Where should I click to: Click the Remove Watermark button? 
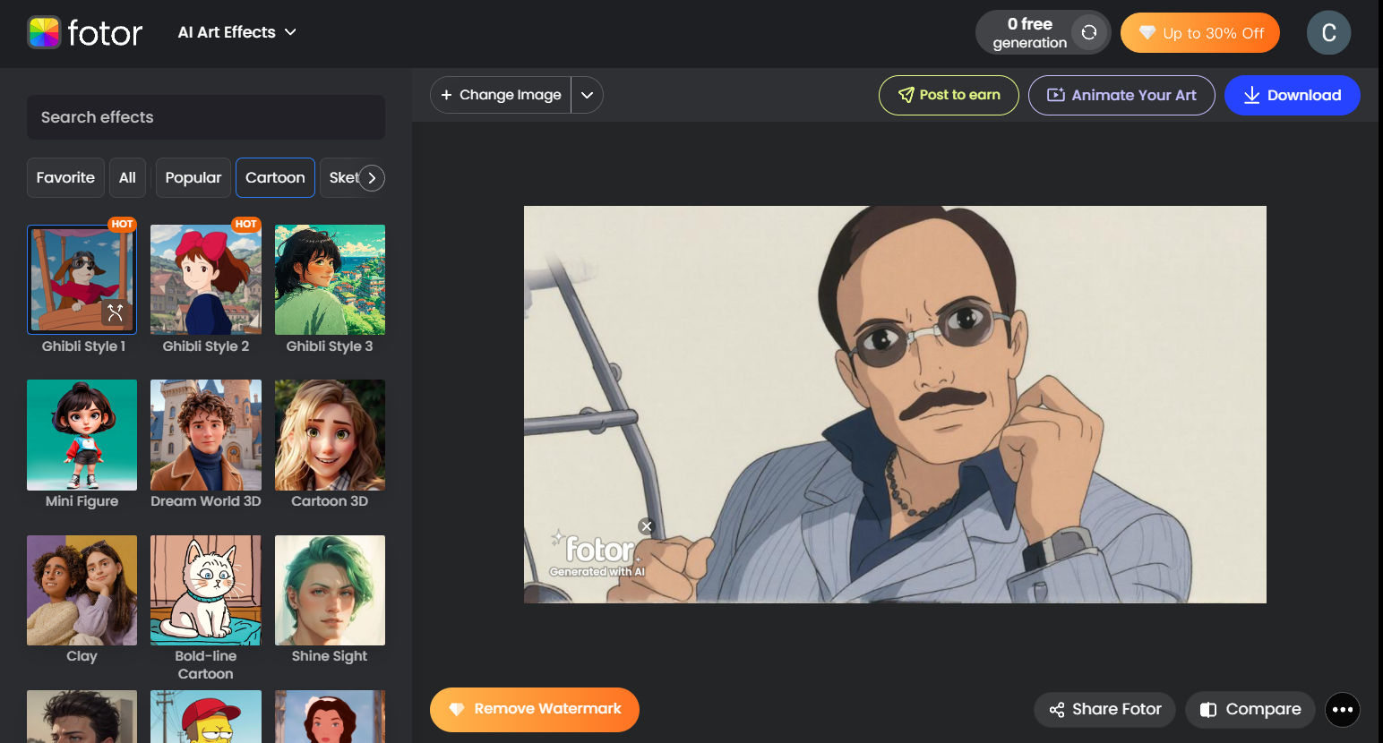click(x=535, y=709)
